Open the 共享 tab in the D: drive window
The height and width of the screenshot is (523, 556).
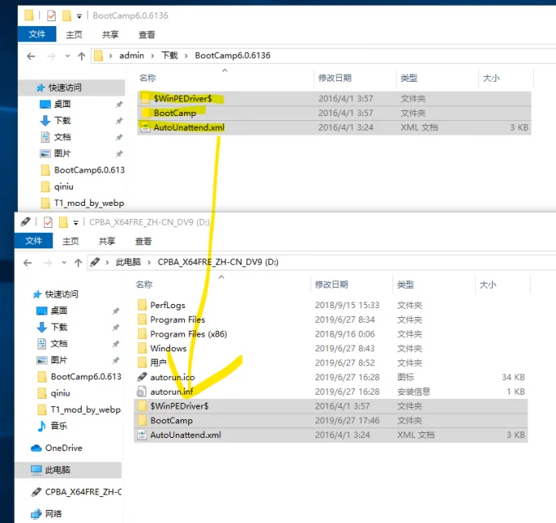tap(107, 241)
